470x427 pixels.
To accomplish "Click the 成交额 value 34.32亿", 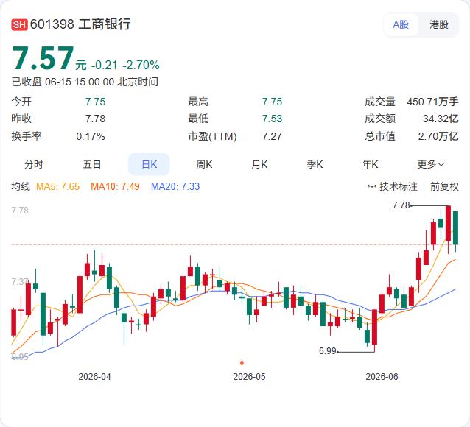I will click(441, 119).
